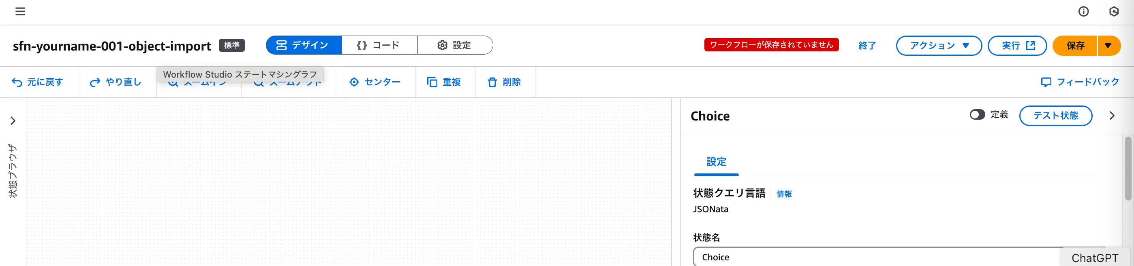The width and height of the screenshot is (1134, 266).
Task: Click the 状態名 input field
Action: (876, 257)
